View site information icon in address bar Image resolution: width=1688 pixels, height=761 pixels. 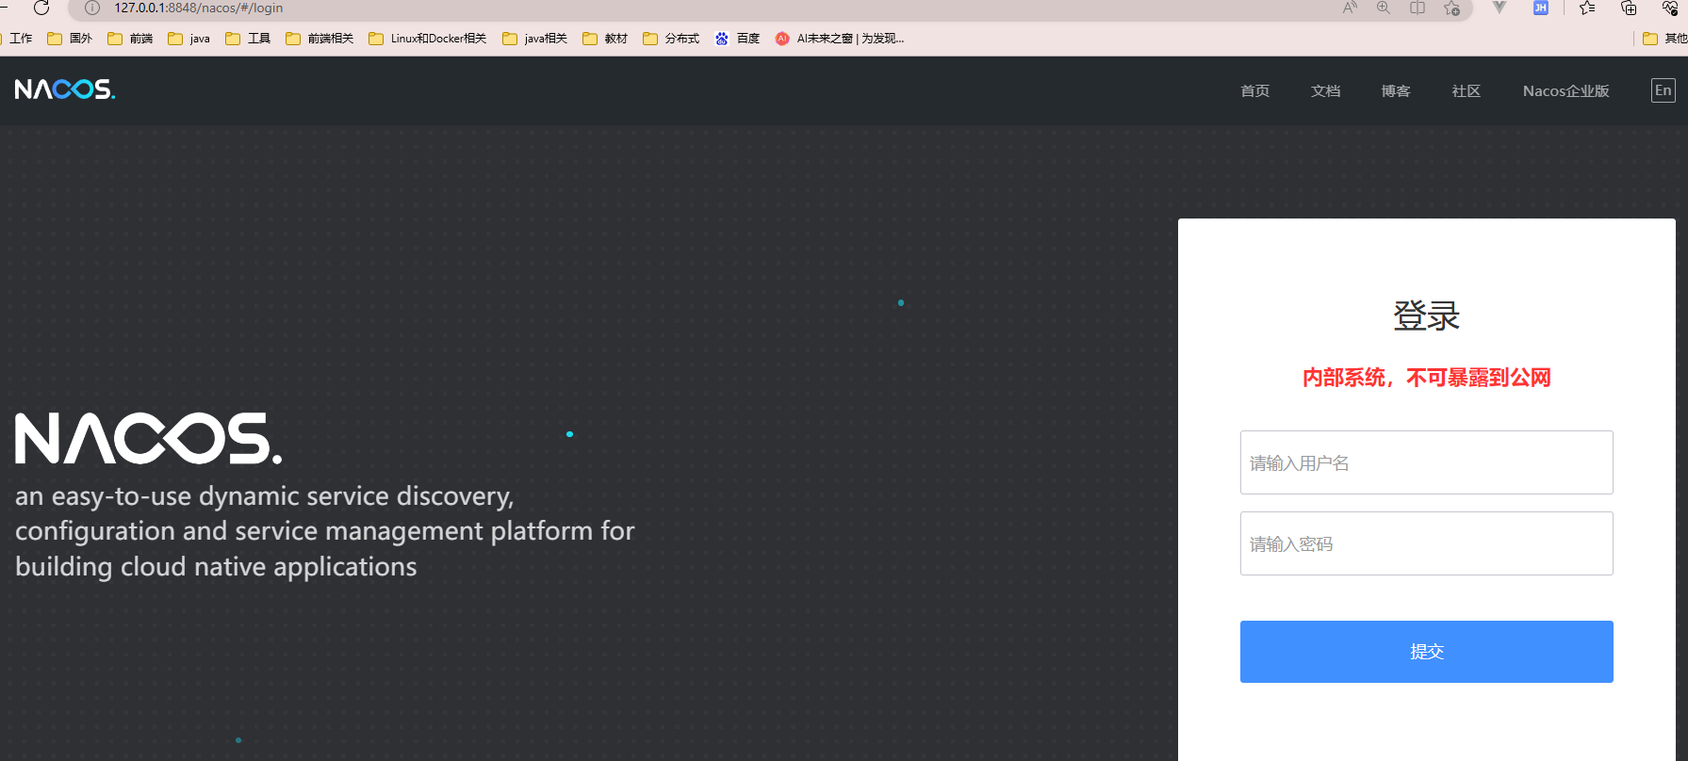coord(92,8)
